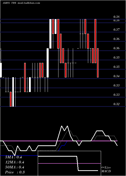The width and height of the screenshot is (126, 176).
Task: Open the mail.bullkhan.com watermark link
Action: tap(29, 3)
